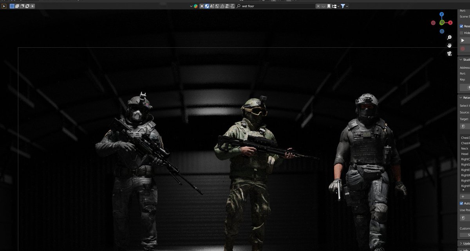The image size is (470, 251).
Task: Toggle the brush filter icon
Action: pyautogui.click(x=222, y=6)
